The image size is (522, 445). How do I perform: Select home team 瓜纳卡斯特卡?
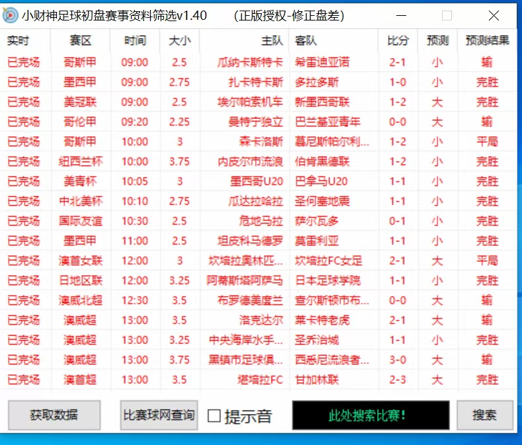tap(250, 62)
